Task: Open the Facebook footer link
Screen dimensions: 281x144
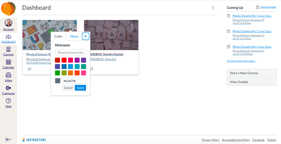Action: click(x=258, y=140)
